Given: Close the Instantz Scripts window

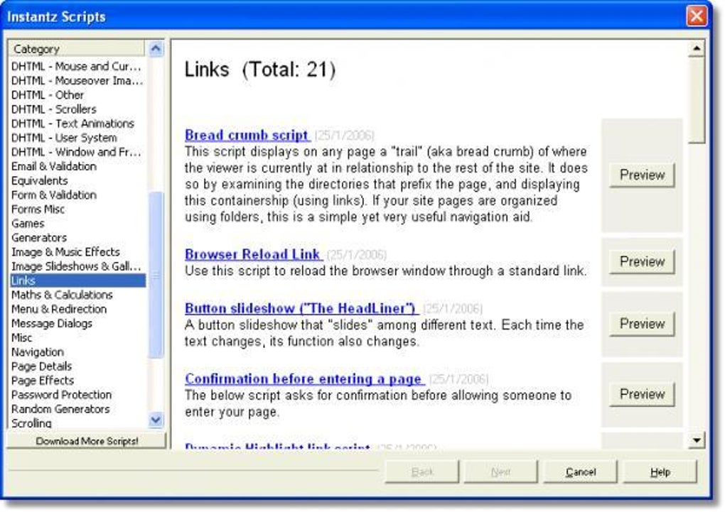Looking at the screenshot, I should (x=697, y=16).
